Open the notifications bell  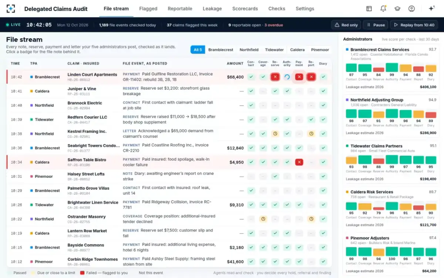point(383,9)
